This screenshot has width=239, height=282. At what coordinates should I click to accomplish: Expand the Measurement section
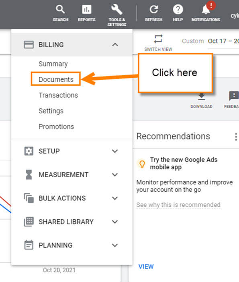tap(72, 174)
